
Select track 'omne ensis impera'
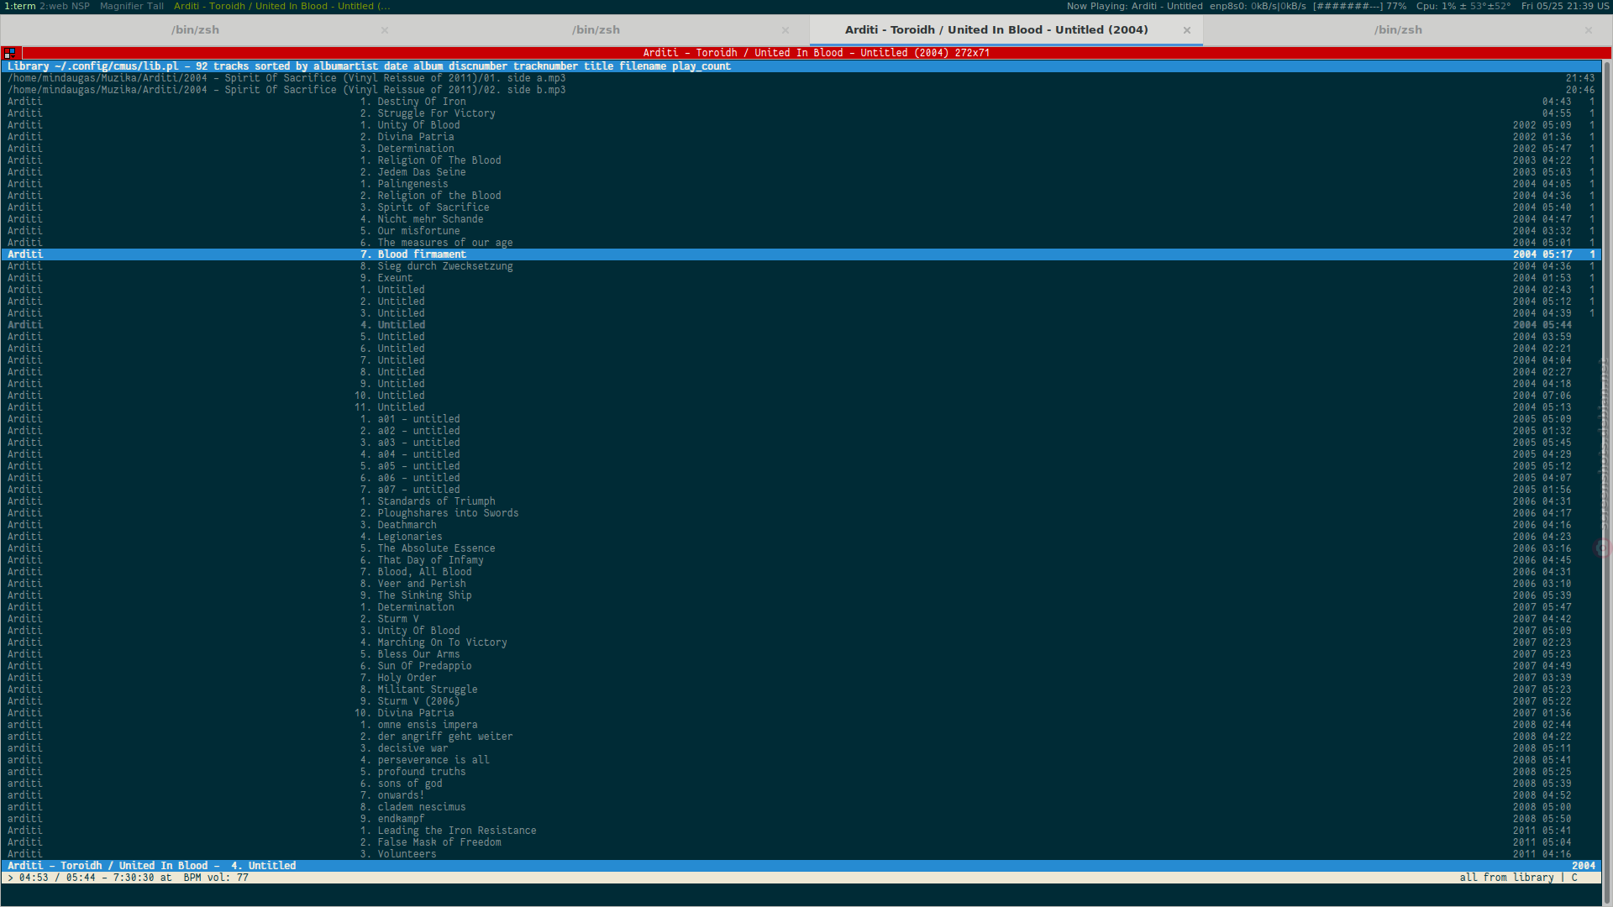click(x=801, y=725)
